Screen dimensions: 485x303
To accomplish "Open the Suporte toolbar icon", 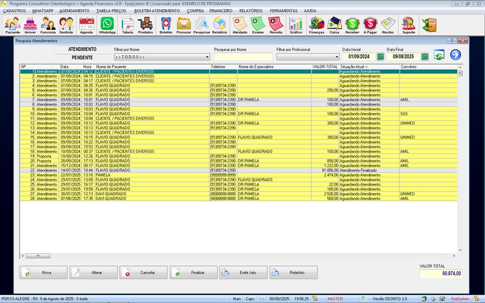I will click(409, 25).
